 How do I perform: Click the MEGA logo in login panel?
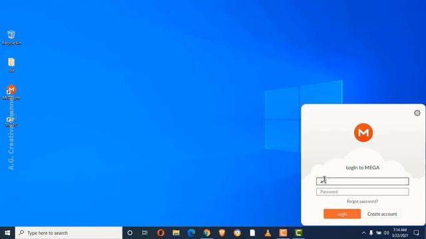point(363,133)
